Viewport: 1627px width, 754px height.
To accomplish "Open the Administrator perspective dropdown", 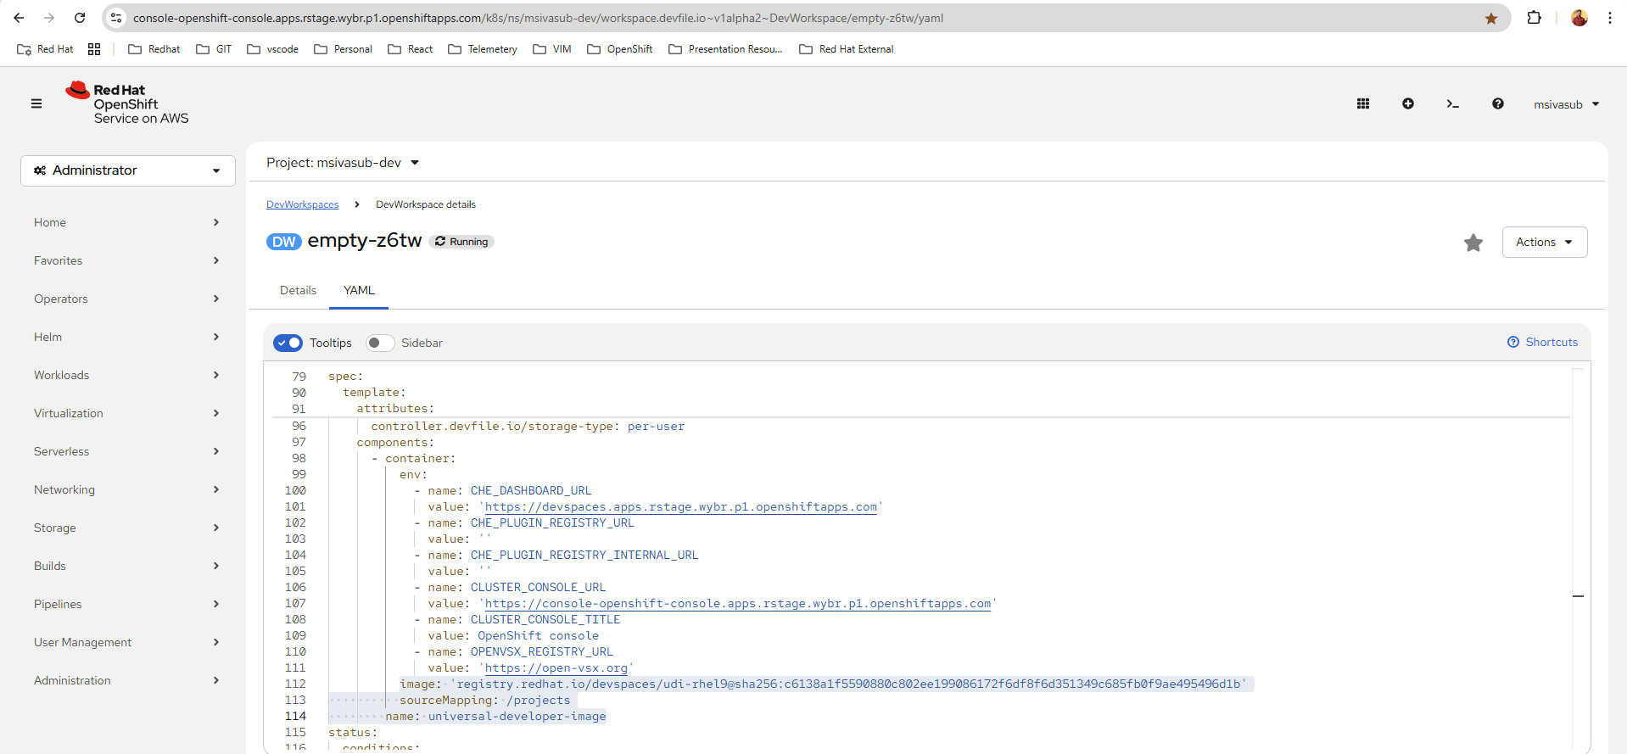I will pos(128,170).
